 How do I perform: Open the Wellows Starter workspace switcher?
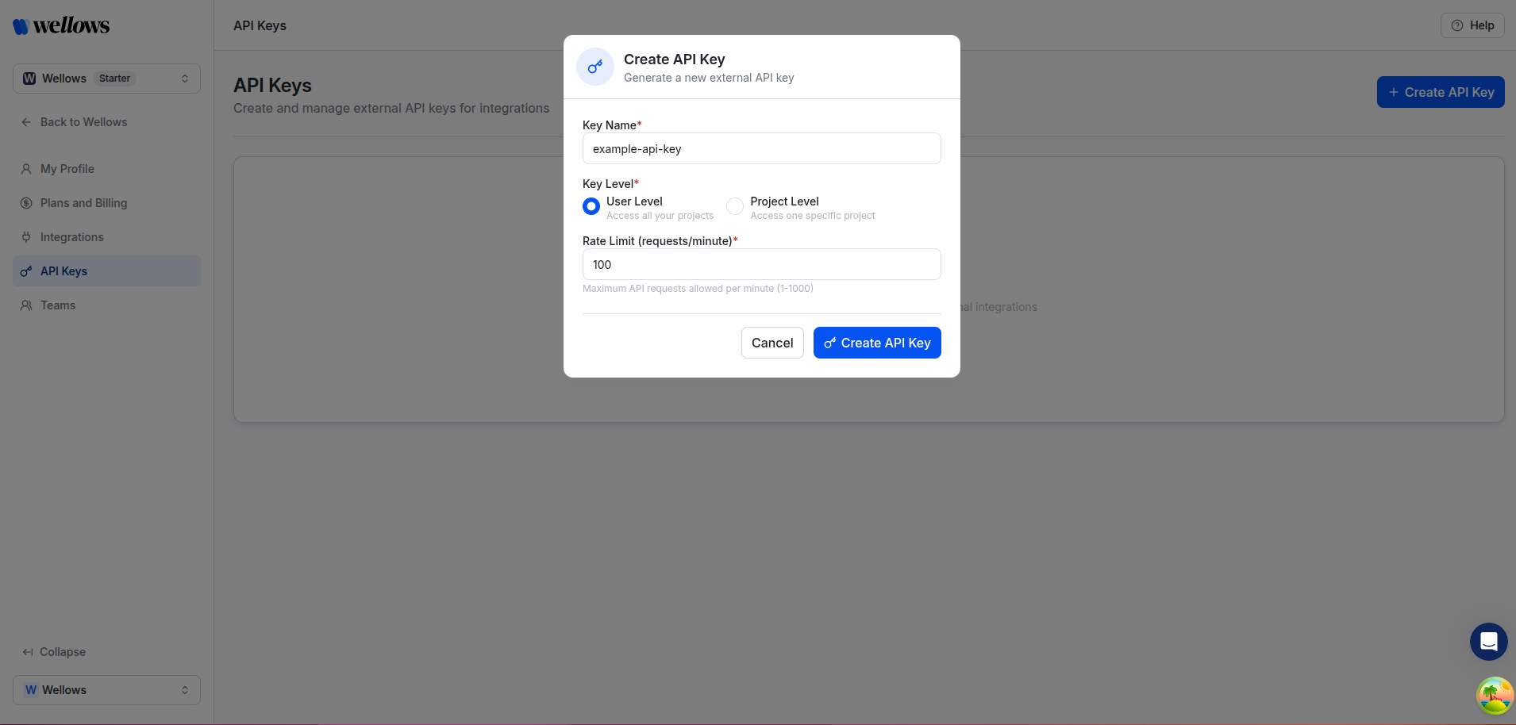[x=106, y=78]
